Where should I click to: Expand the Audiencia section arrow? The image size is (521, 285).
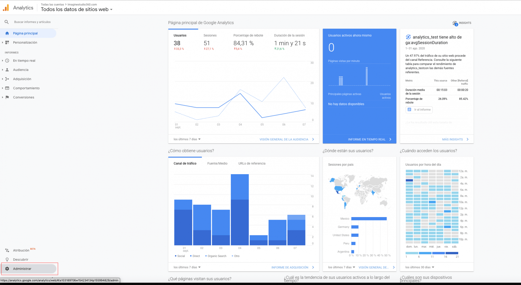pos(2,70)
